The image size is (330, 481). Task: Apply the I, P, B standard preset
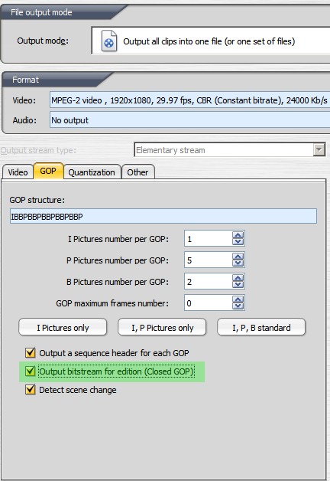tap(261, 327)
